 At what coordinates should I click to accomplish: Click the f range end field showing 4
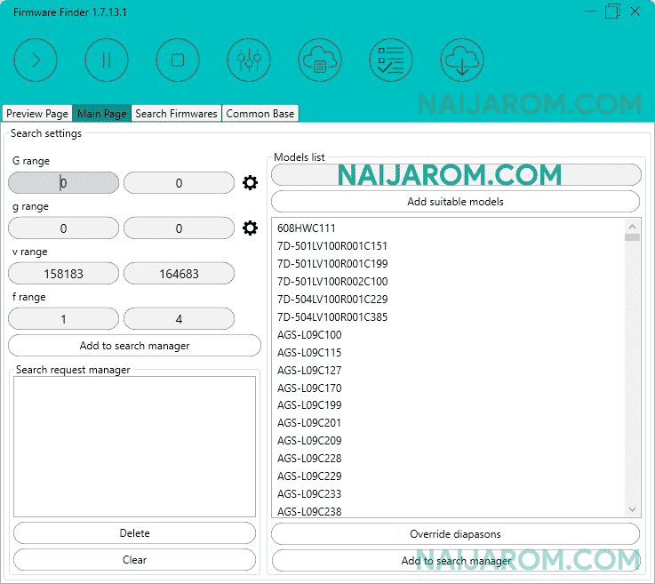coord(179,319)
